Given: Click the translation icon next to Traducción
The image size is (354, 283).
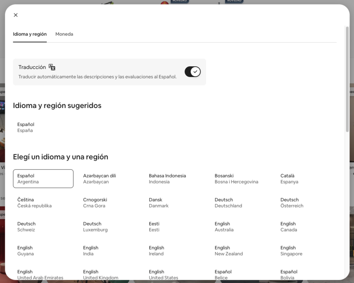Looking at the screenshot, I should point(52,67).
